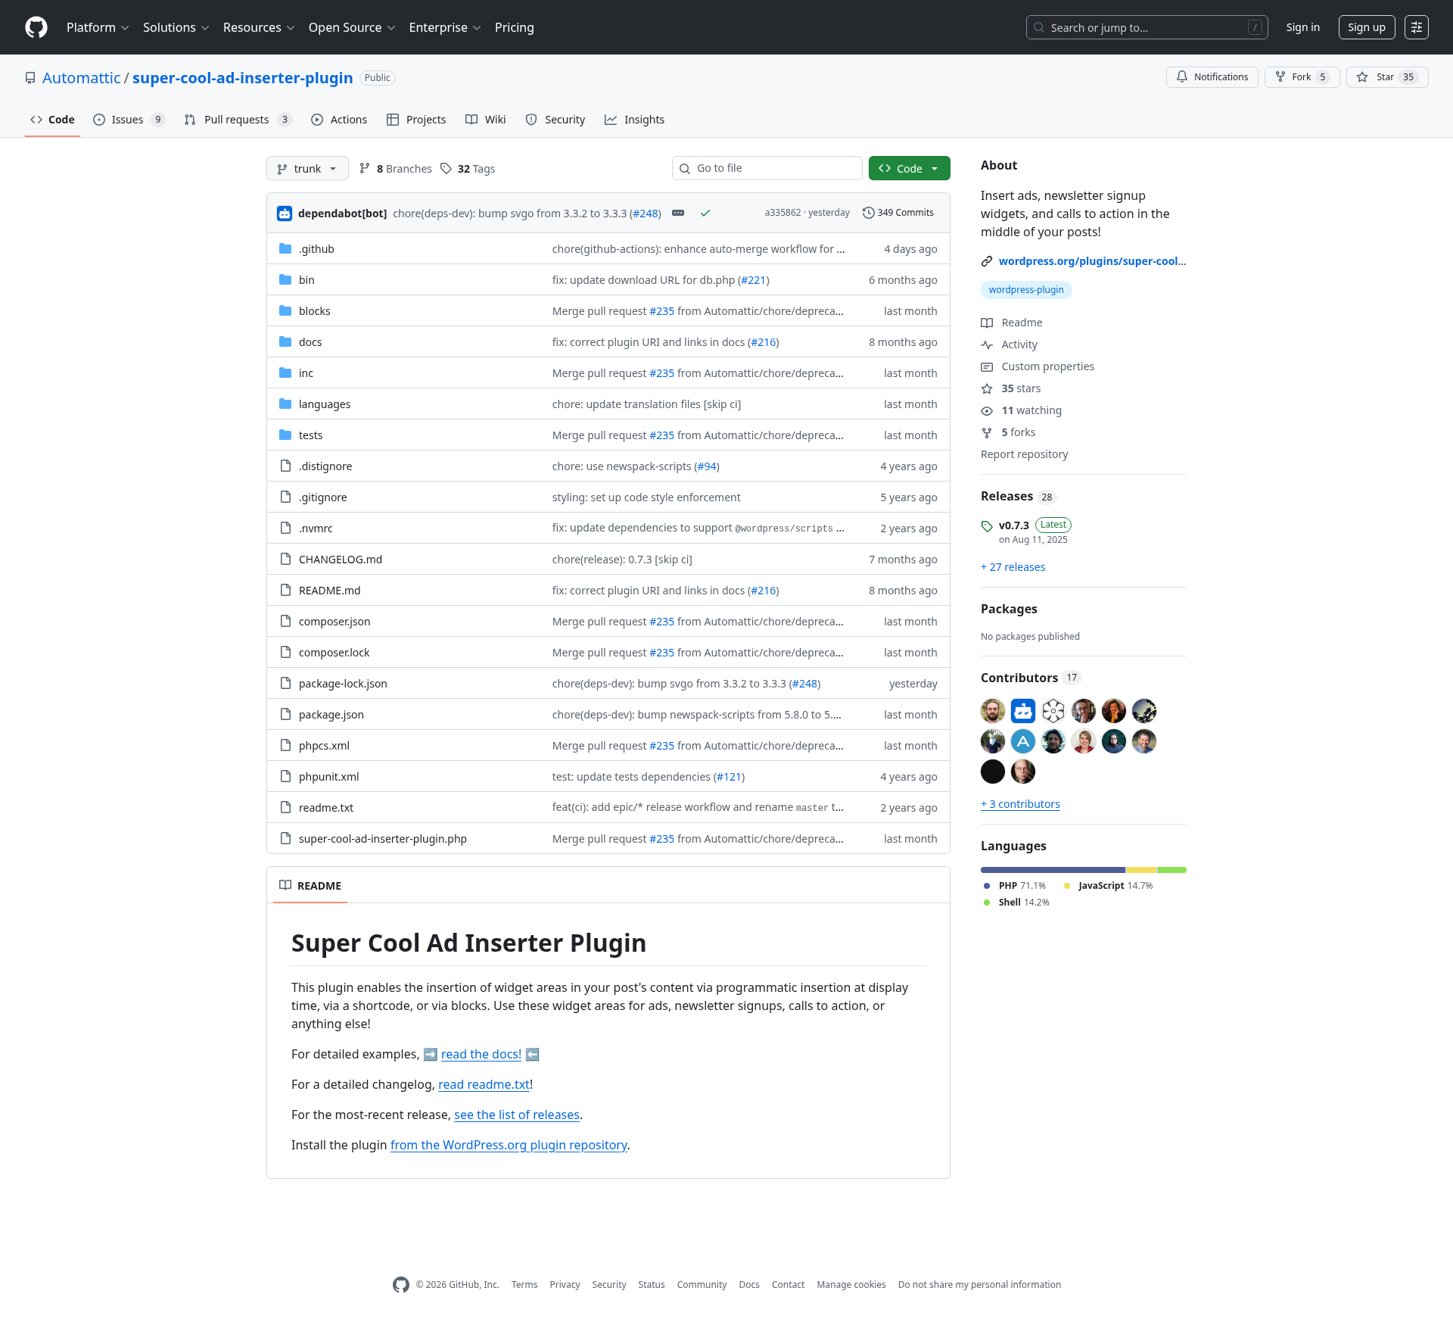1453x1325 pixels.
Task: Click the solid black contributor avatar
Action: [x=993, y=772]
